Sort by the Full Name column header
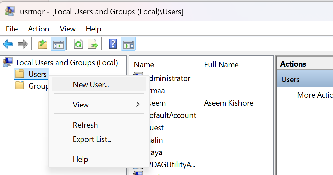The image size is (333, 175). (221, 65)
